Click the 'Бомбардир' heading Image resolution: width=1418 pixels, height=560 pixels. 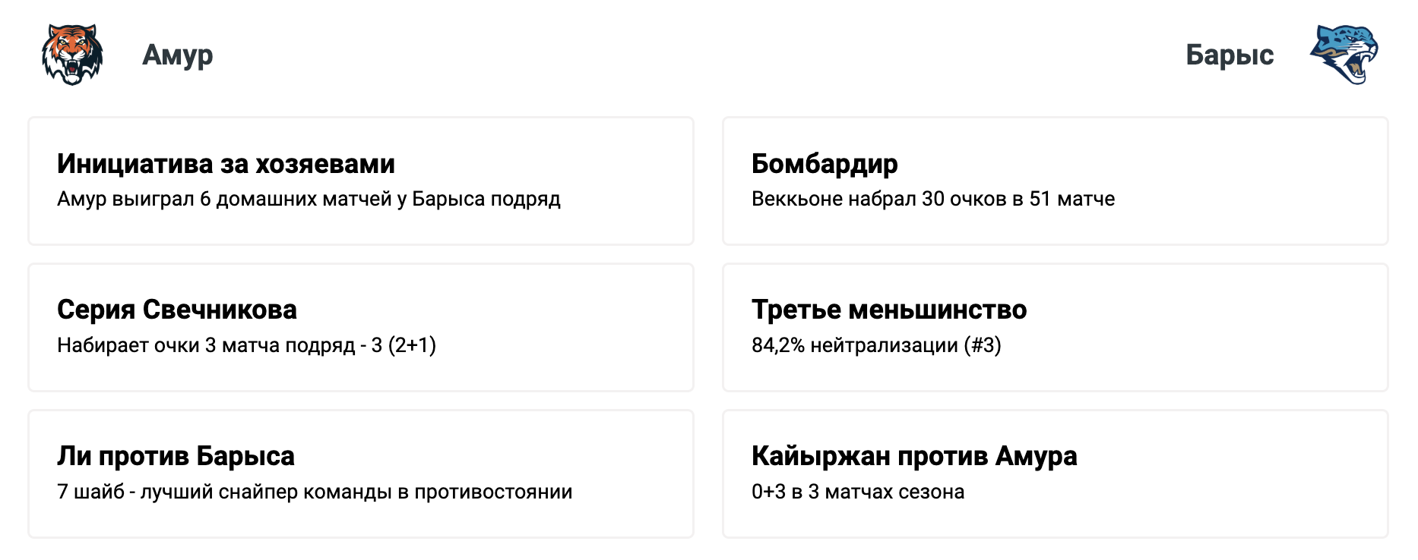click(x=825, y=164)
